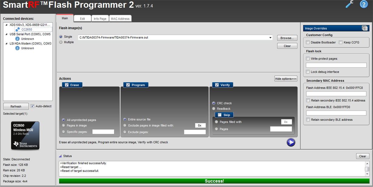This screenshot has width=373, height=187.
Task: Open the Info Page tab
Action: (x=100, y=19)
